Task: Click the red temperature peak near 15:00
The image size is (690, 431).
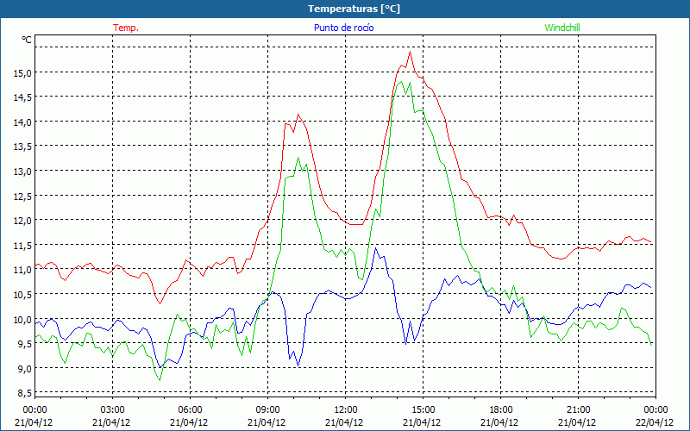Action: [411, 52]
